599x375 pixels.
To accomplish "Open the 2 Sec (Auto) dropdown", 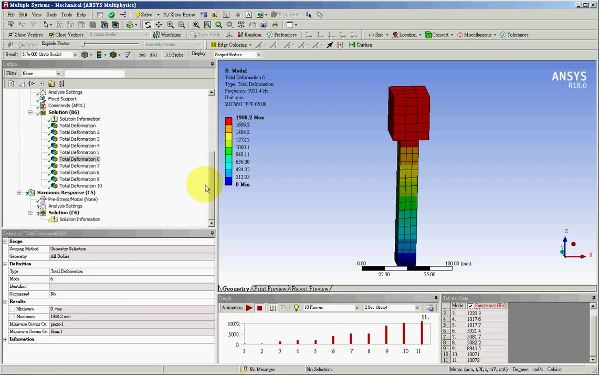I will click(417, 308).
